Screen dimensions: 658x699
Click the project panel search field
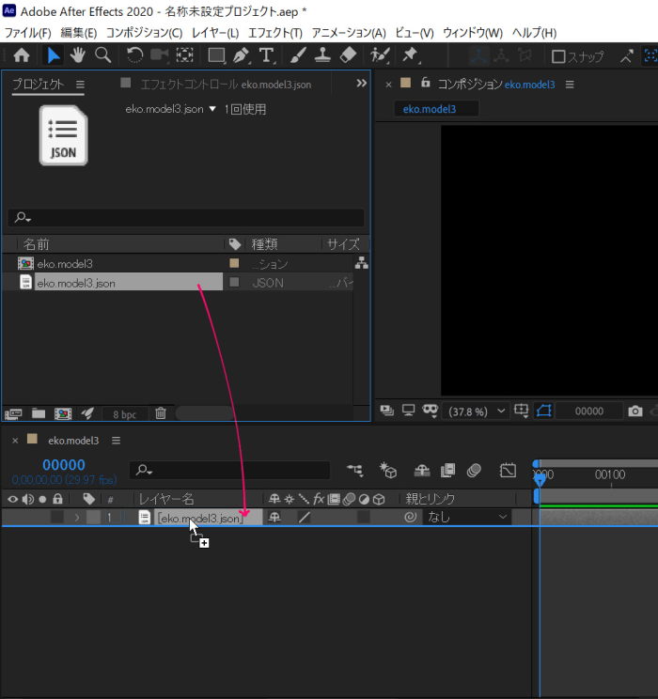pos(186,218)
